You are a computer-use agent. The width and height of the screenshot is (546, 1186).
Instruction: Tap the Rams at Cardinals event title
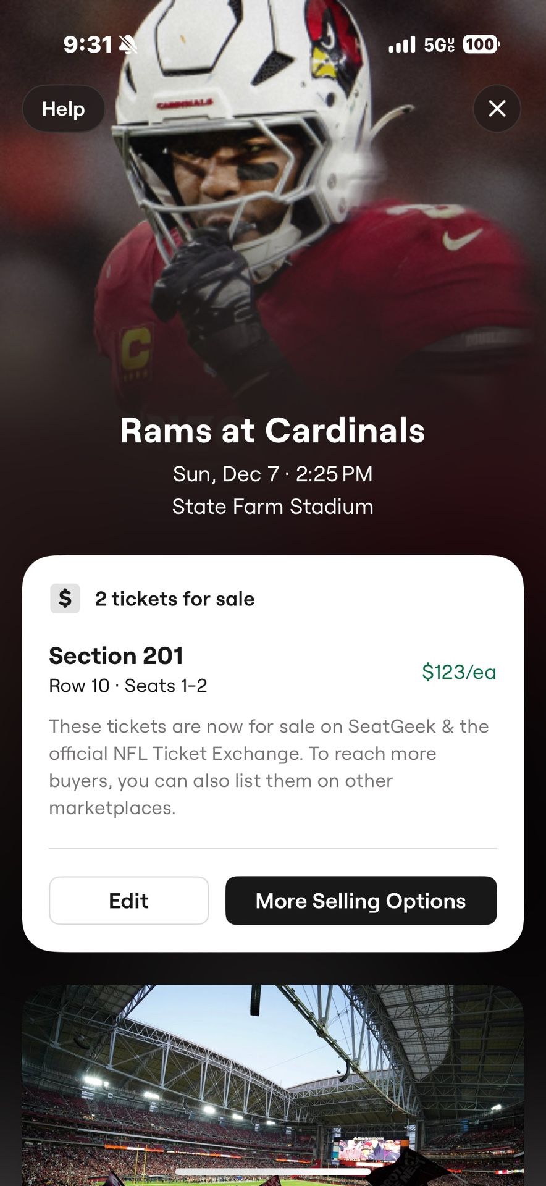tap(272, 431)
